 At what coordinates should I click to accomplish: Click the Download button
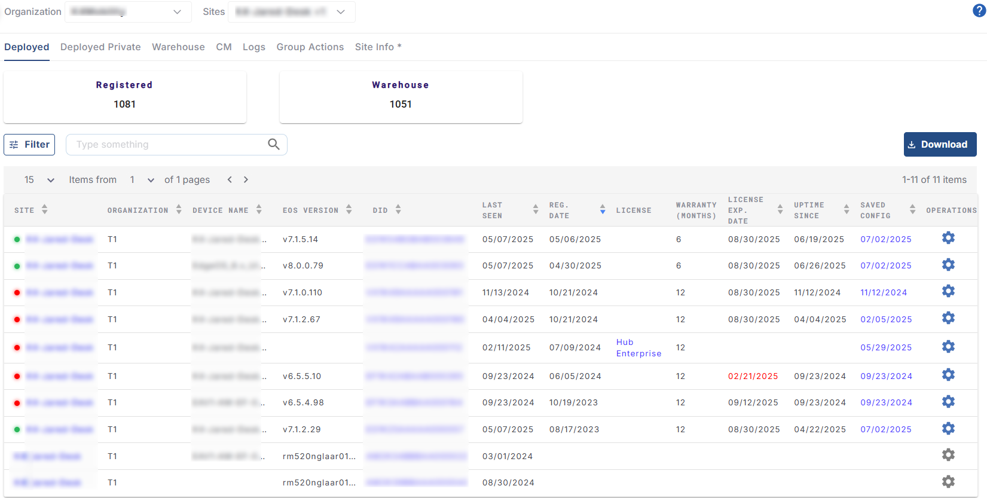[940, 144]
